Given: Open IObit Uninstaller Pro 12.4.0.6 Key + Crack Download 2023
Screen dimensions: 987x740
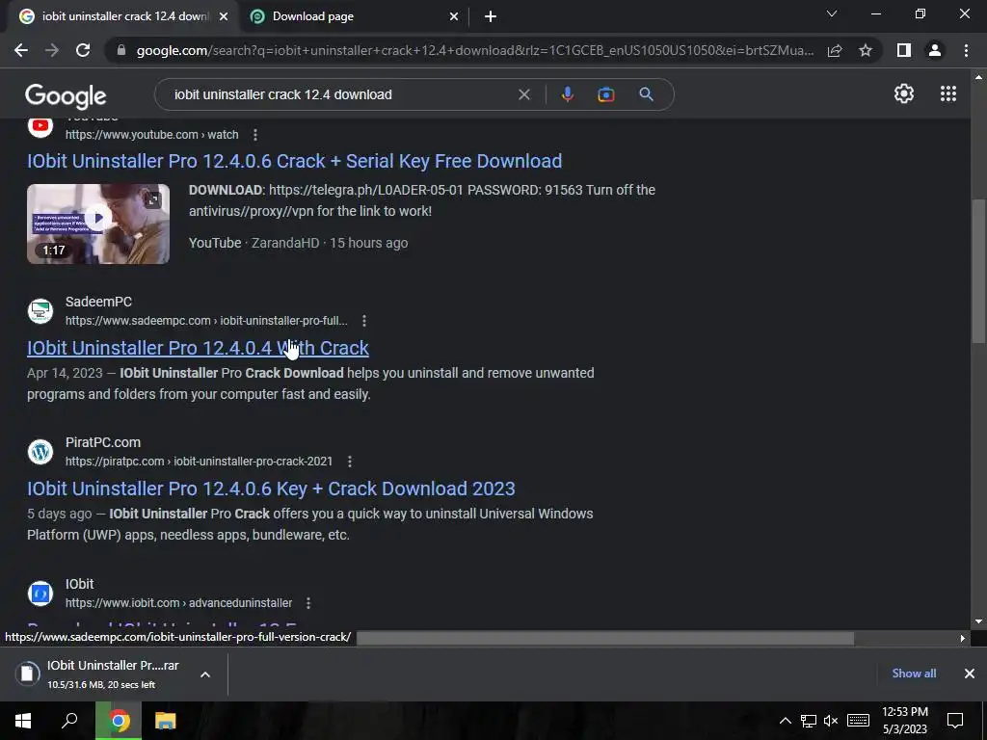Looking at the screenshot, I should click(x=271, y=489).
